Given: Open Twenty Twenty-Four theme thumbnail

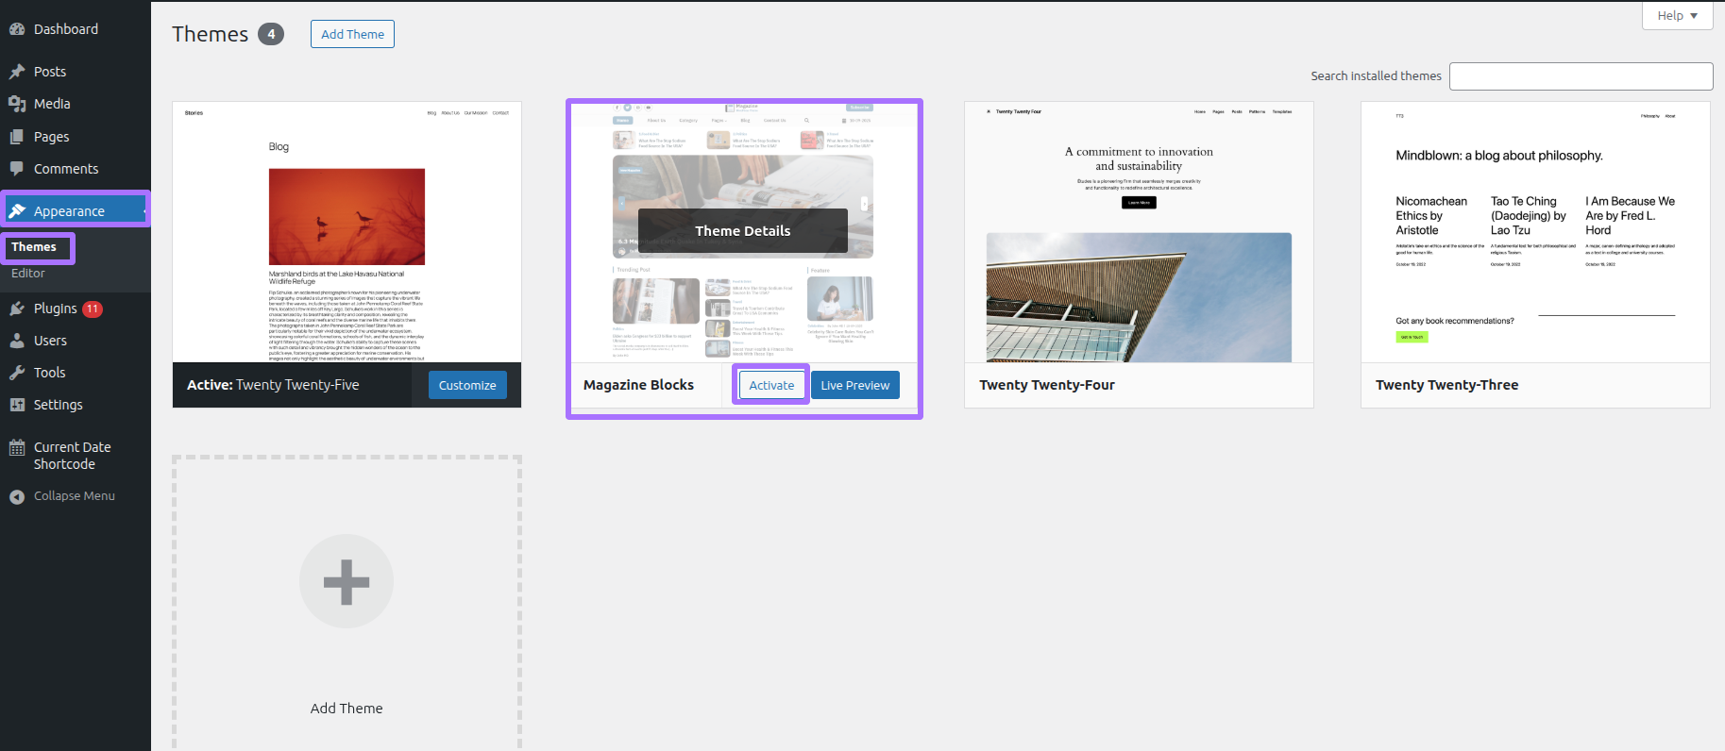Looking at the screenshot, I should click(1139, 232).
